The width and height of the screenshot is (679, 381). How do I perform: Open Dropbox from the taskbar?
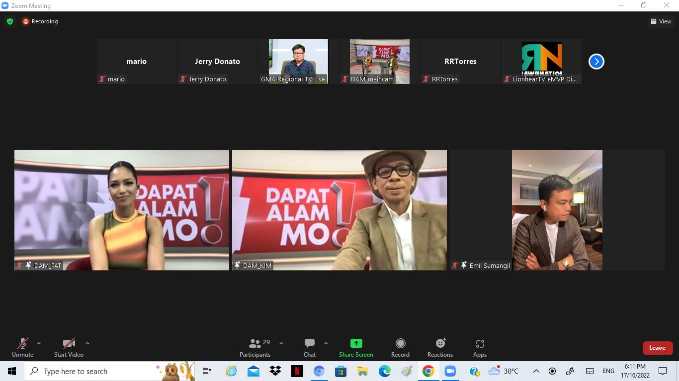pos(275,371)
